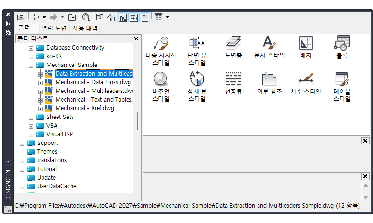Click the grid icon below DESIGNCENTER title
Viewport: 373px width, 223px height.
pos(8,209)
